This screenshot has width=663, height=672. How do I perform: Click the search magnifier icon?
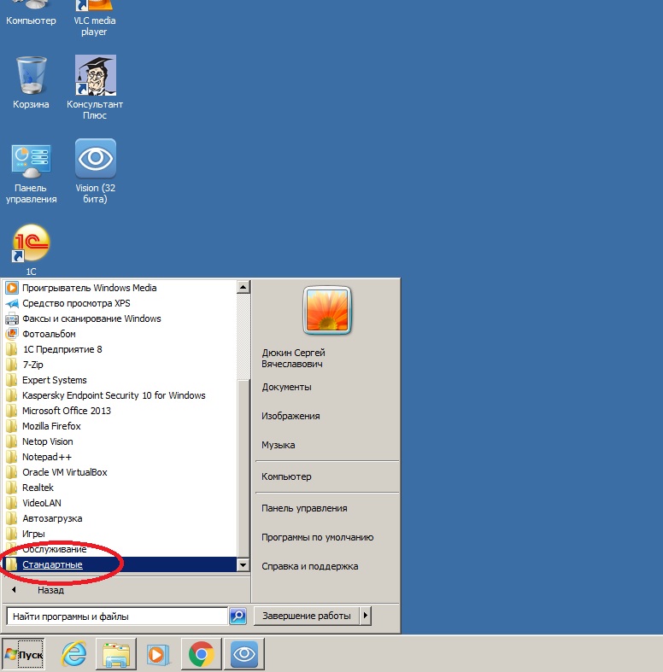pyautogui.click(x=238, y=616)
